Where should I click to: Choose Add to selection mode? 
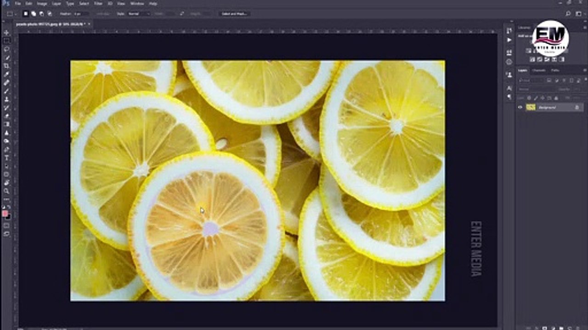(34, 14)
